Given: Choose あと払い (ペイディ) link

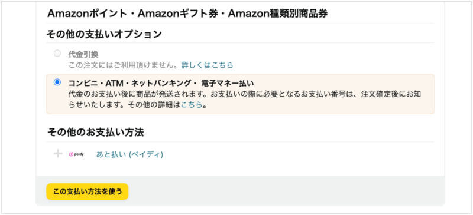Looking at the screenshot, I should click(129, 154).
